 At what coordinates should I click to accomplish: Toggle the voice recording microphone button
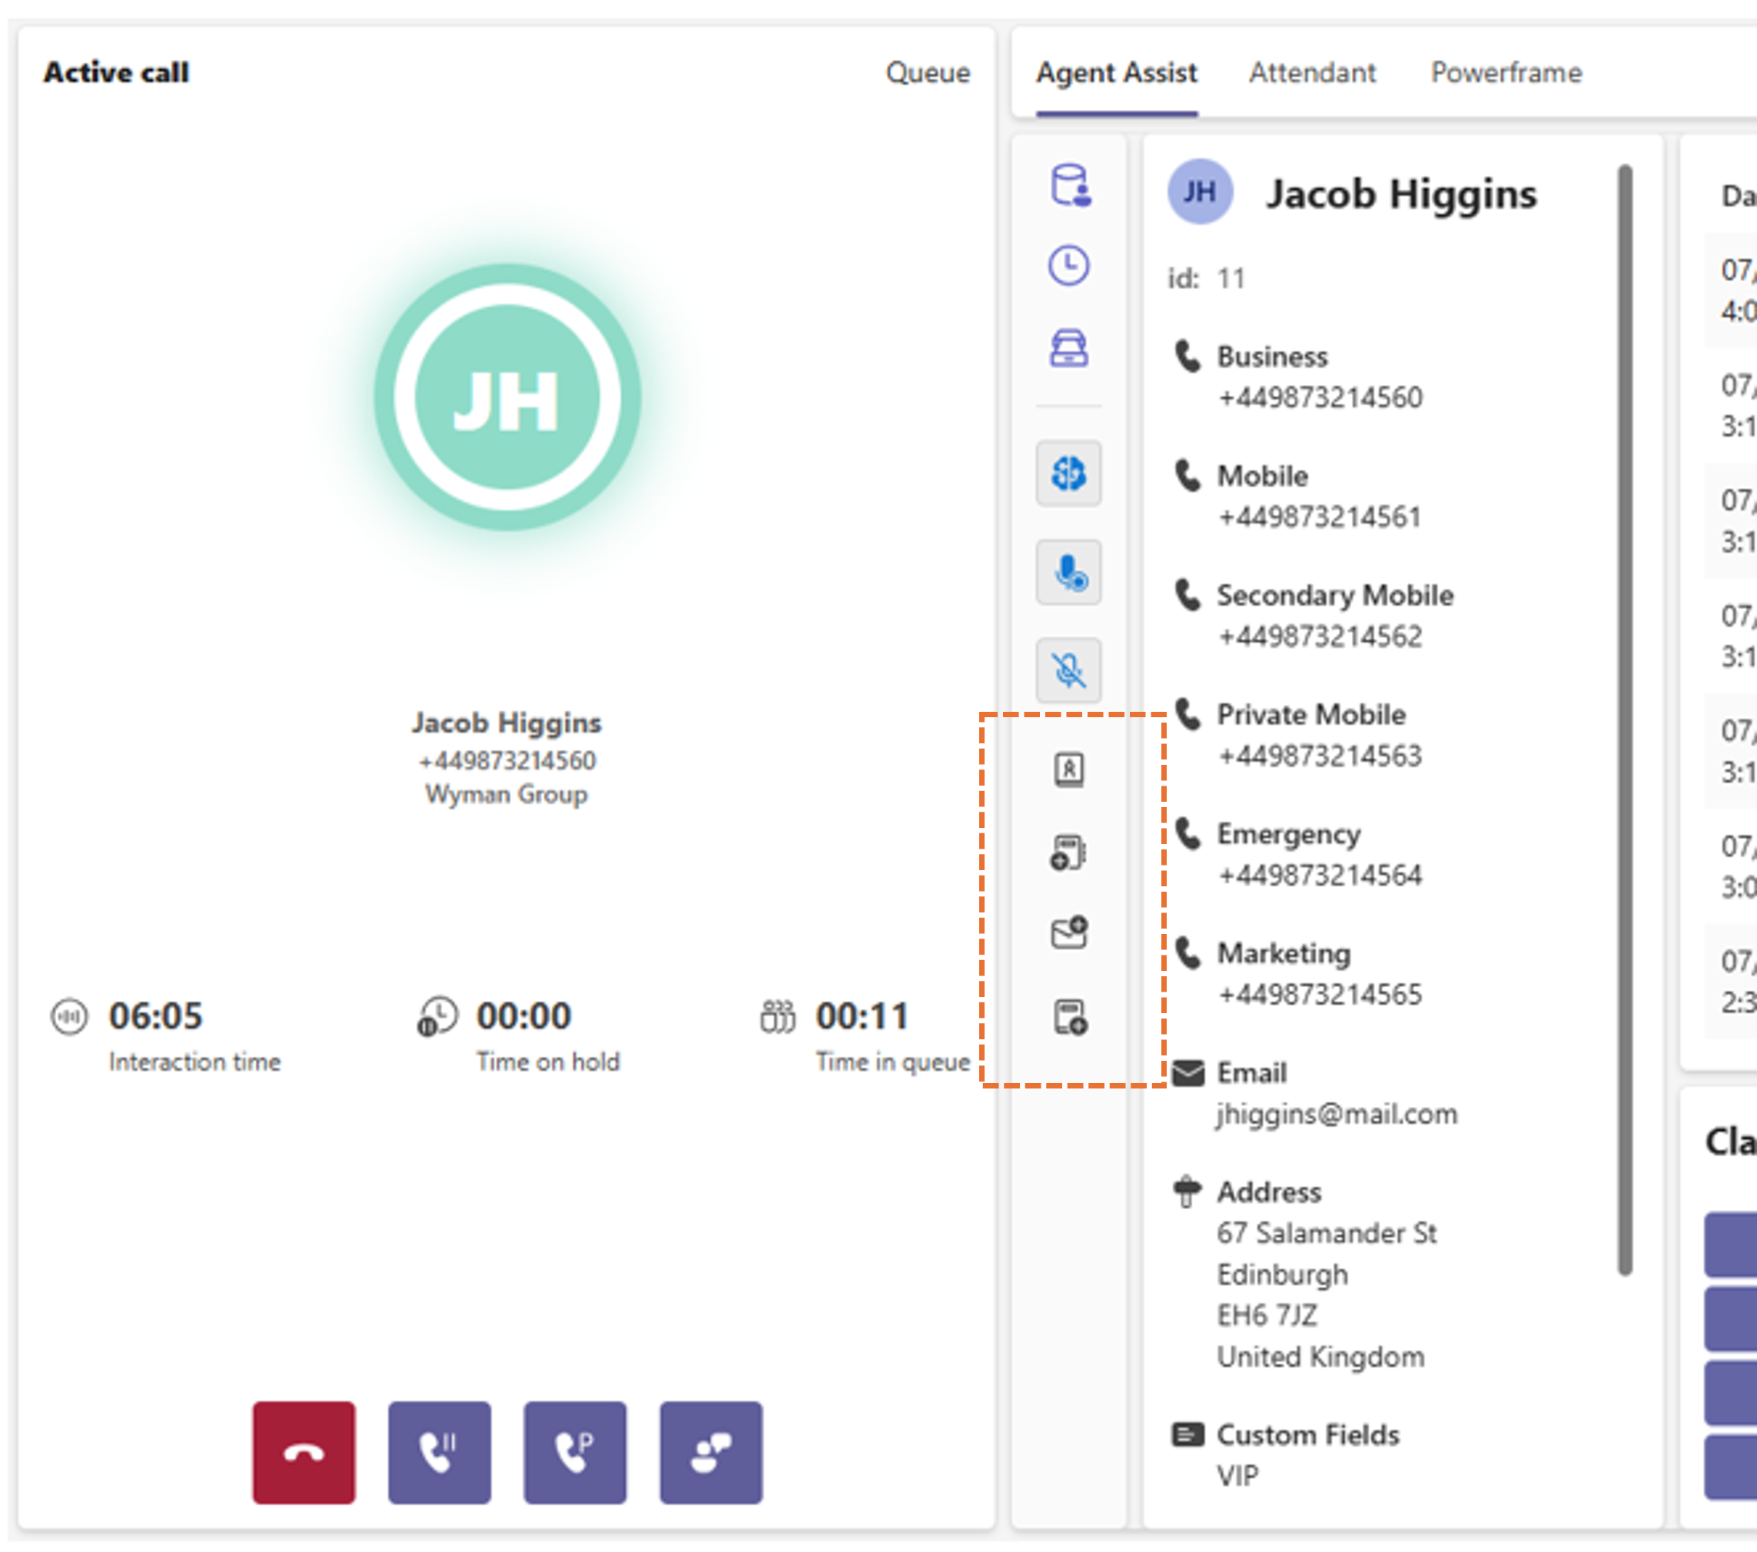[x=1068, y=572]
